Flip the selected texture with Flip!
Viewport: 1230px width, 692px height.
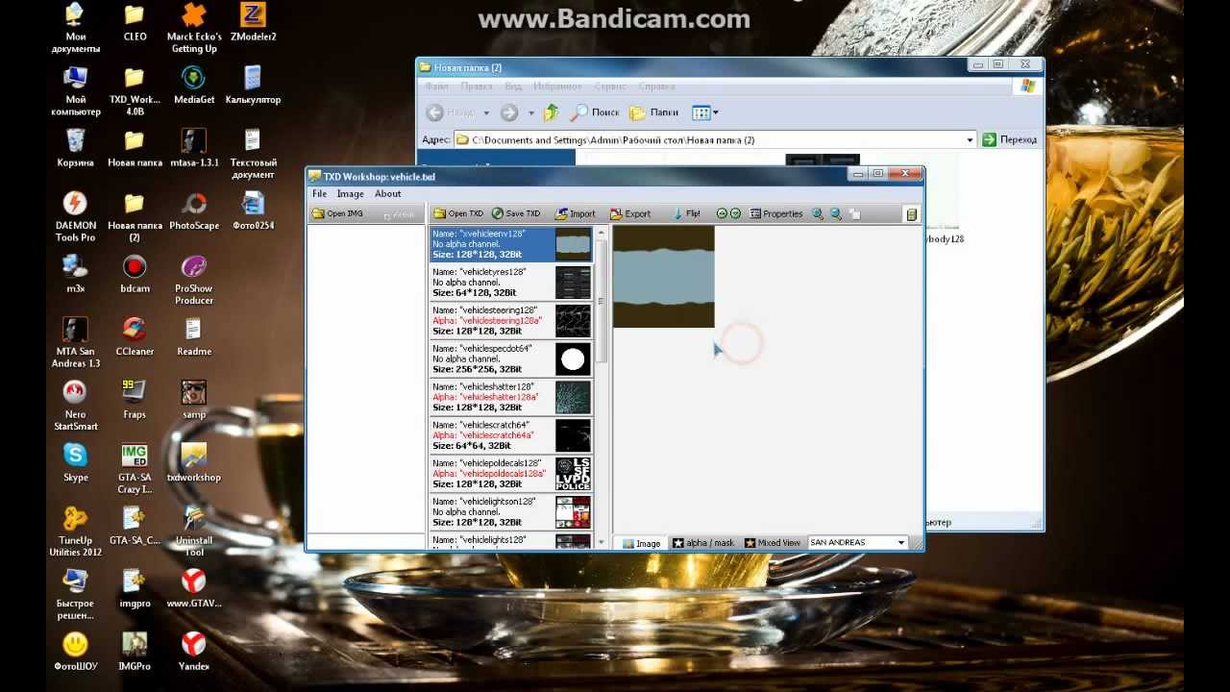[686, 213]
